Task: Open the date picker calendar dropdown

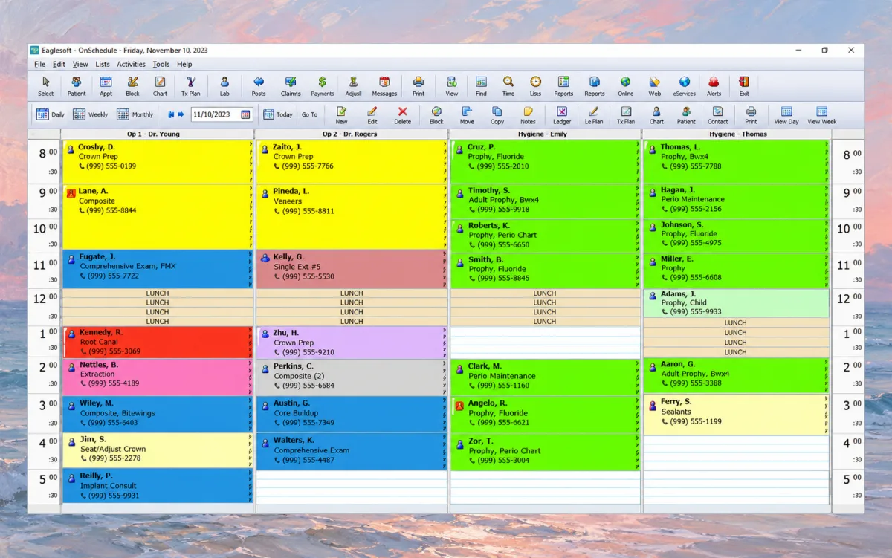Action: click(x=246, y=114)
